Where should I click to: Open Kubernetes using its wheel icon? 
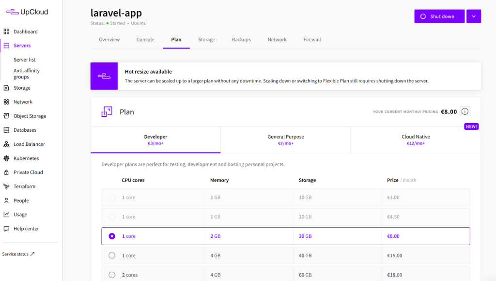click(6, 158)
